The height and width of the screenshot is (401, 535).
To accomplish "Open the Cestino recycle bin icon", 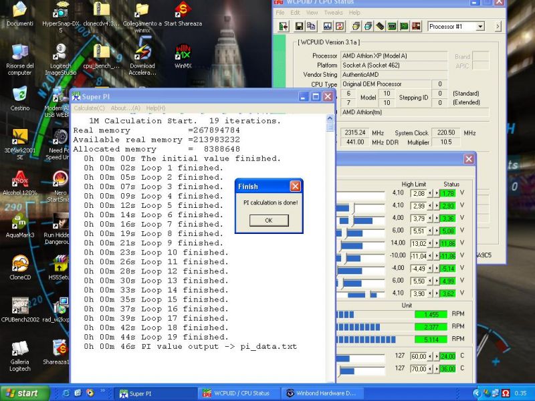I will [20, 99].
